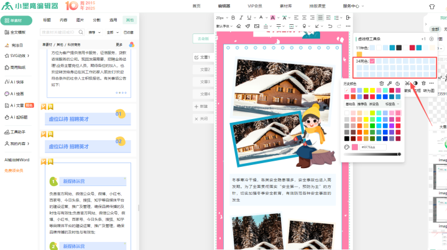This screenshot has width=447, height=250.
Task: Open the VIP会员 menu item
Action: tap(256, 6)
